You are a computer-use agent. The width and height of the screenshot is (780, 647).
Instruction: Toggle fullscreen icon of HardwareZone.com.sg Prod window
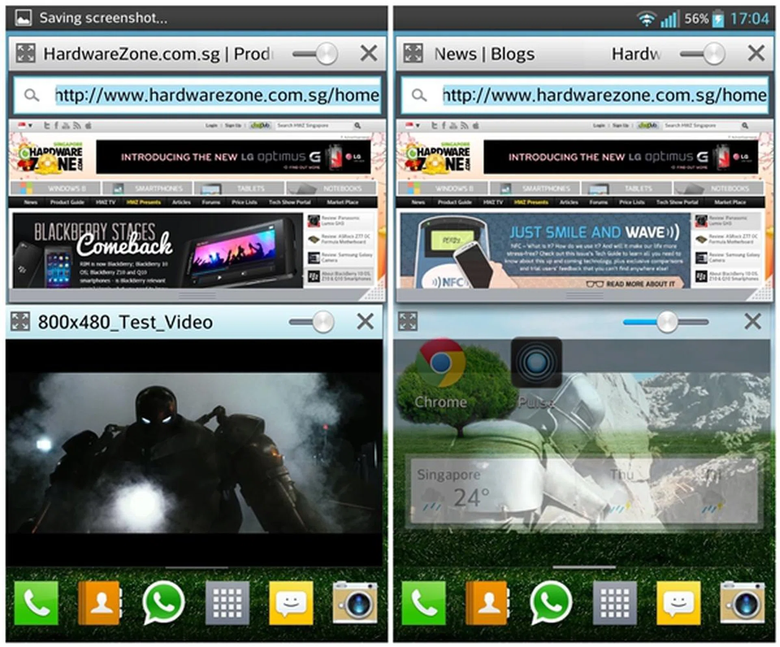[x=26, y=53]
